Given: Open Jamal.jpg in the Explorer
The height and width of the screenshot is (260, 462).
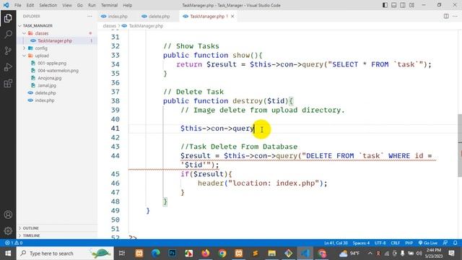Looking at the screenshot, I should click(x=47, y=85).
